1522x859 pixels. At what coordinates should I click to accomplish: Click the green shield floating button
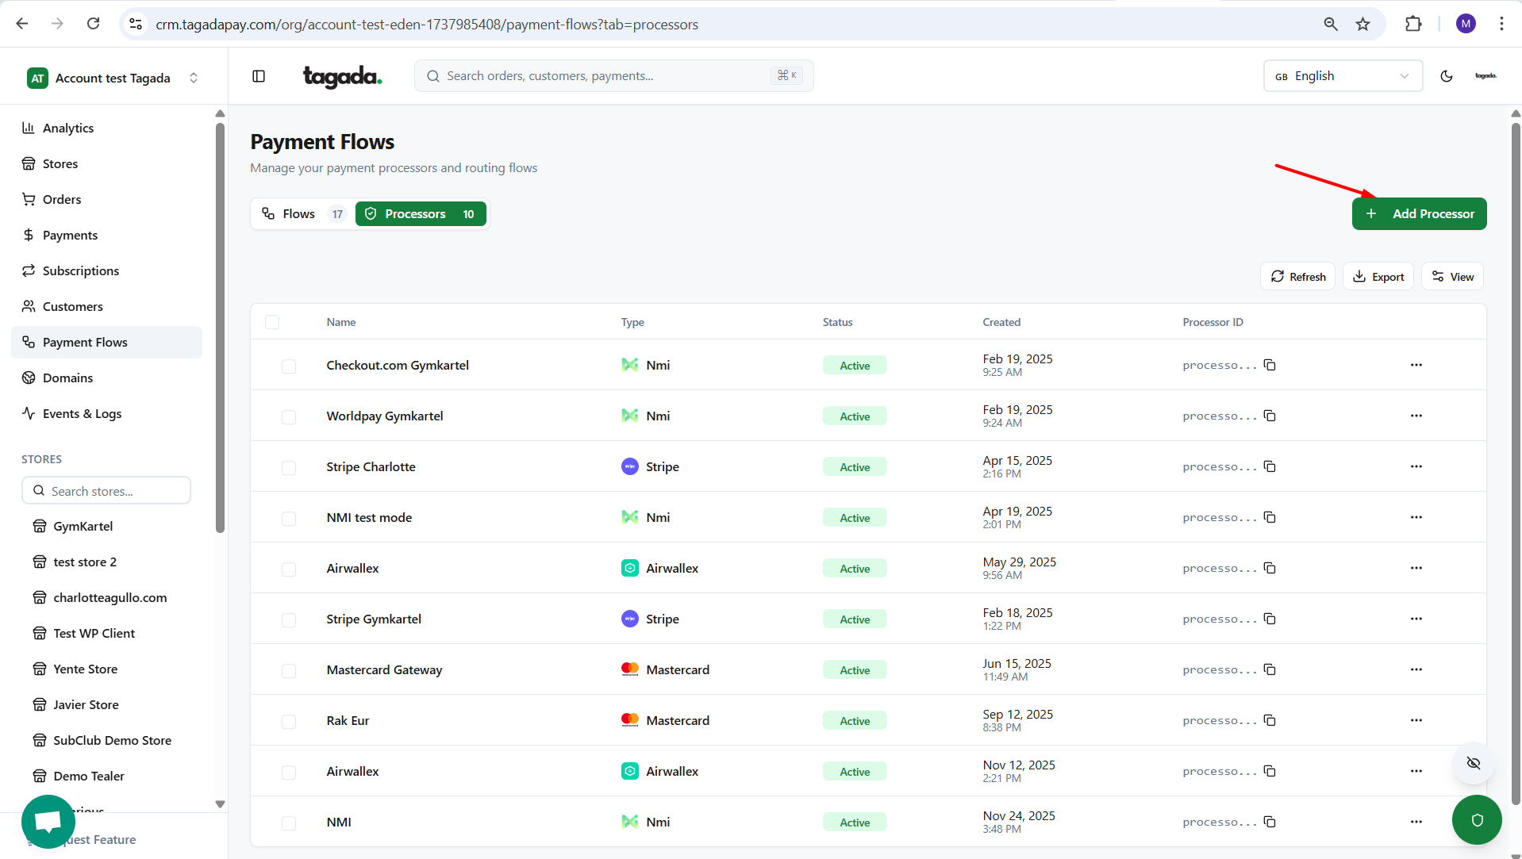pos(1476,819)
